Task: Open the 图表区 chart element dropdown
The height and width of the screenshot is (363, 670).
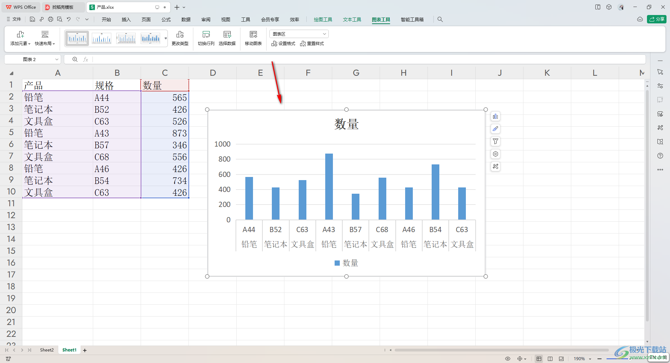Action: coord(299,34)
